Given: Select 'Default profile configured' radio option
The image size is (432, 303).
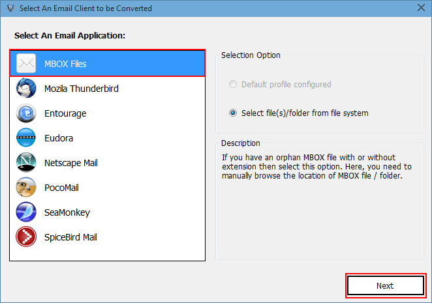Looking at the screenshot, I should tap(232, 85).
